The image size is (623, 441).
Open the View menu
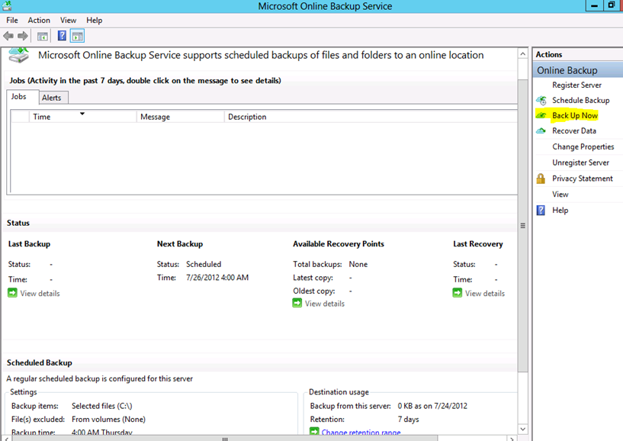(x=68, y=21)
